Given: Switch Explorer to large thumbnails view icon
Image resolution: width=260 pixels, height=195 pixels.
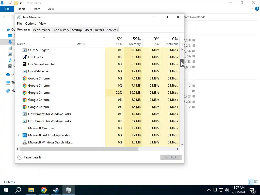Looking at the screenshot, I should pyautogui.click(x=256, y=182).
